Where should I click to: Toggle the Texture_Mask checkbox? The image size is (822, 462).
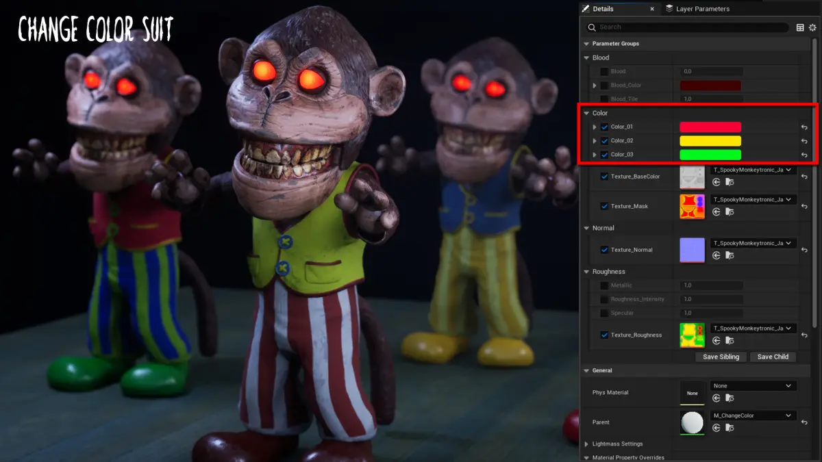click(x=604, y=206)
